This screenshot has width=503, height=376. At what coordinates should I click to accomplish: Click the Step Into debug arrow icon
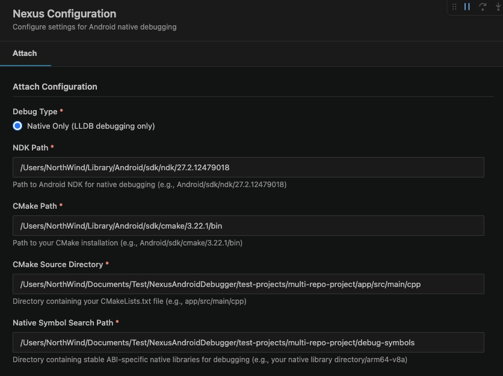tap(498, 7)
